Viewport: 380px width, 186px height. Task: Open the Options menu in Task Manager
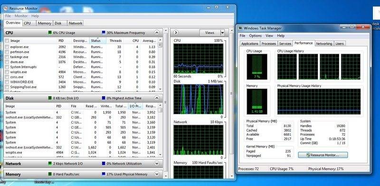point(255,36)
